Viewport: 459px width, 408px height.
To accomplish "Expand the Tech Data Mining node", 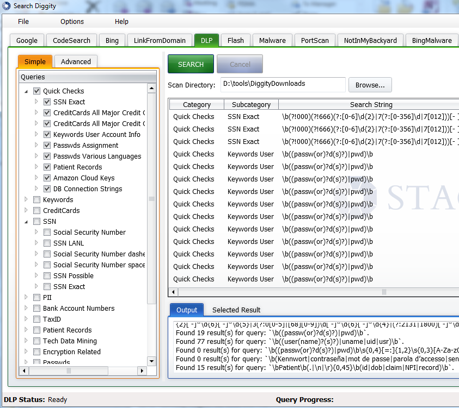I will 26,341.
